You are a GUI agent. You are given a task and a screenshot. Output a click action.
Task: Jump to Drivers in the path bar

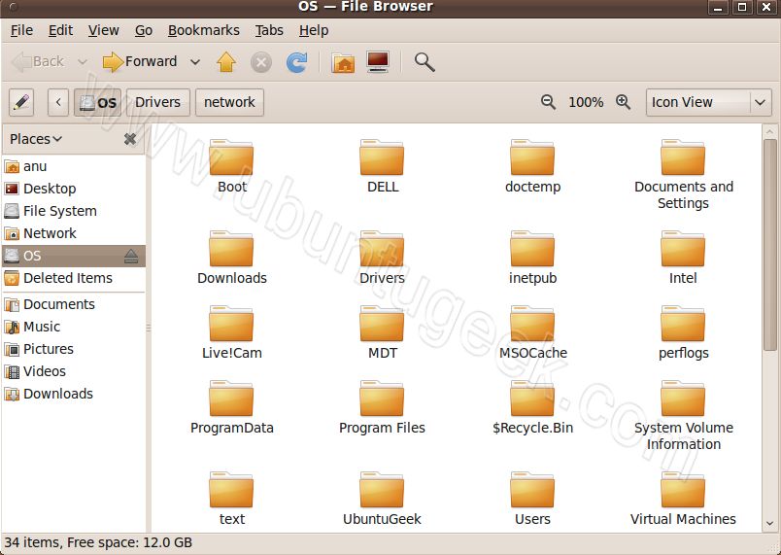pos(158,103)
